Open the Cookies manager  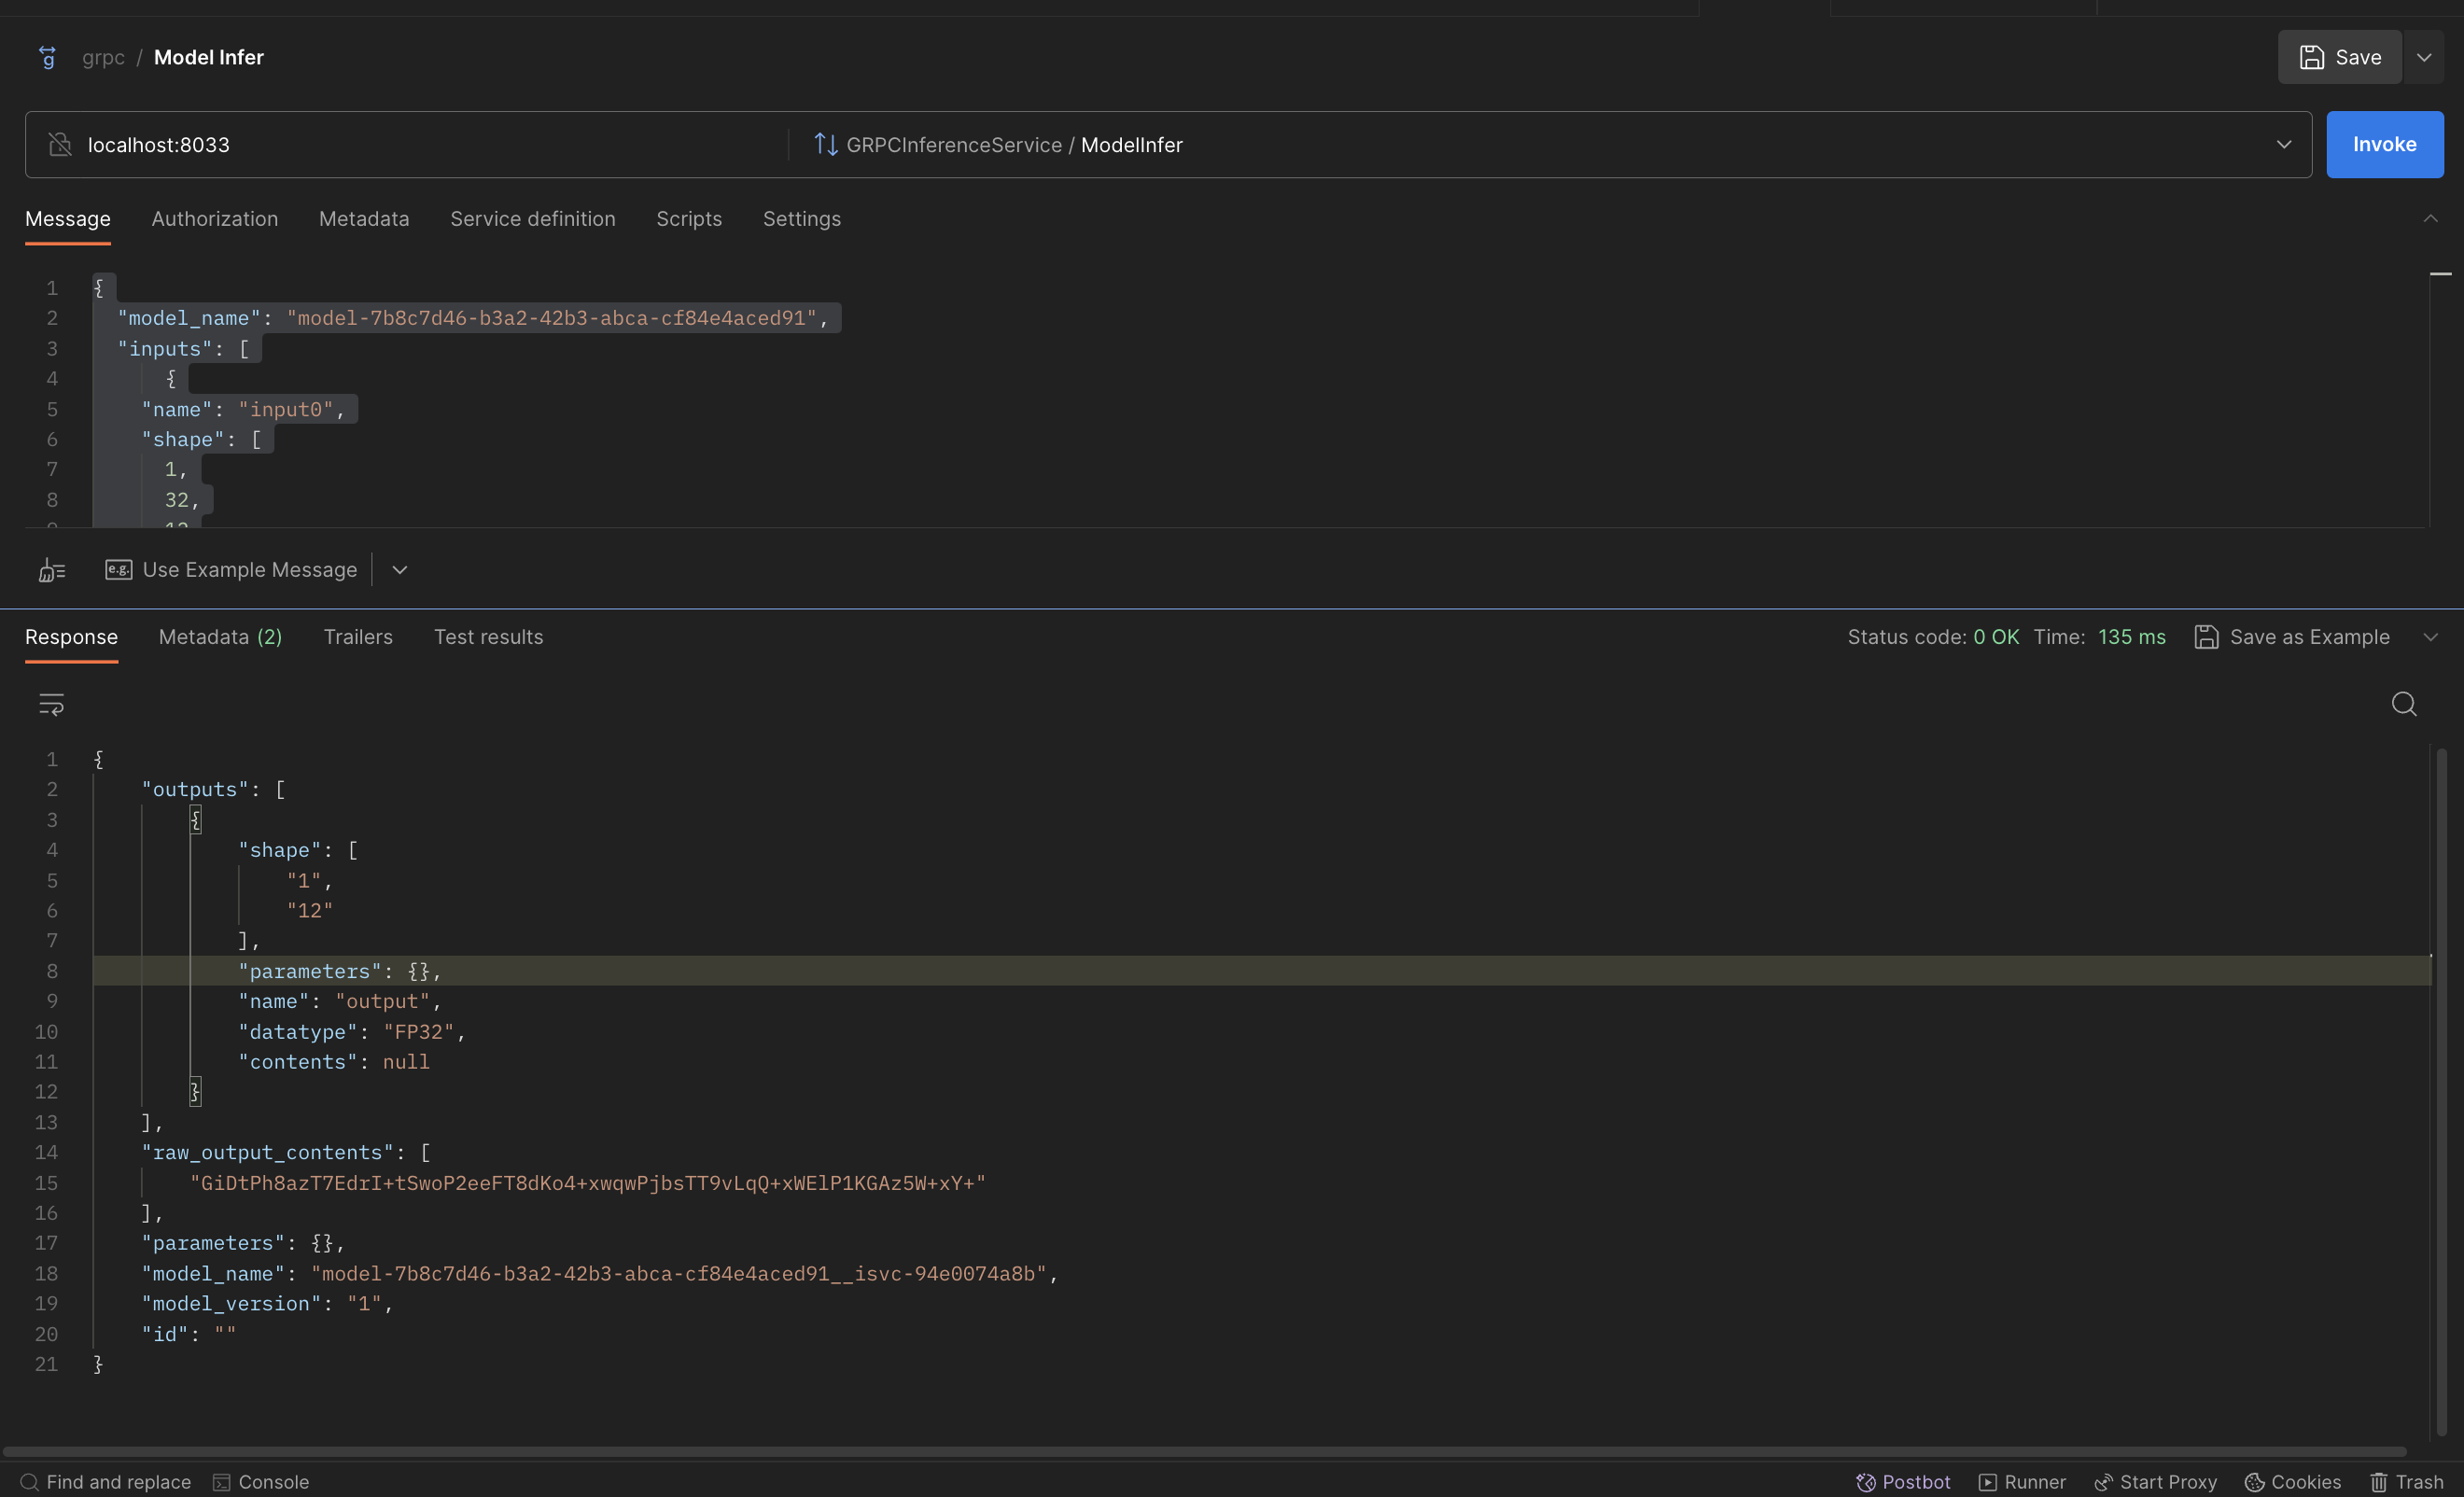point(2293,1482)
